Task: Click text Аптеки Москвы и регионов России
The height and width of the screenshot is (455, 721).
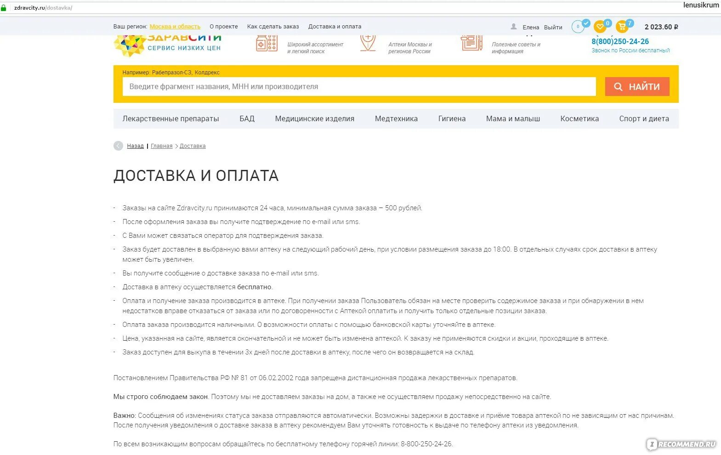Action: tap(410, 48)
